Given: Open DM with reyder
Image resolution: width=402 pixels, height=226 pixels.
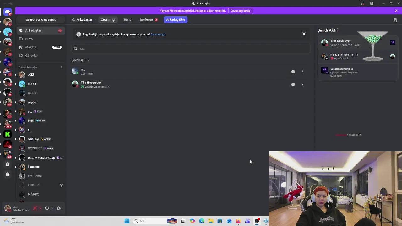Looking at the screenshot, I should [x=41, y=102].
